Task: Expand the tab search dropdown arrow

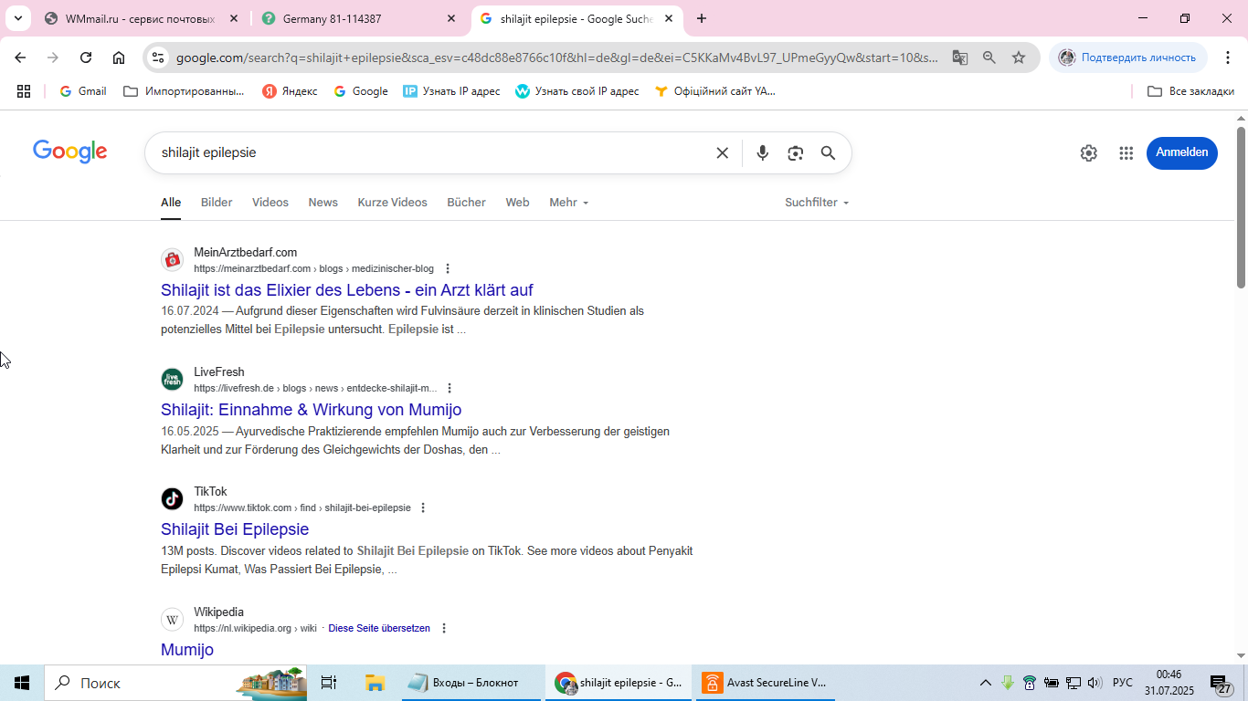Action: point(17,18)
